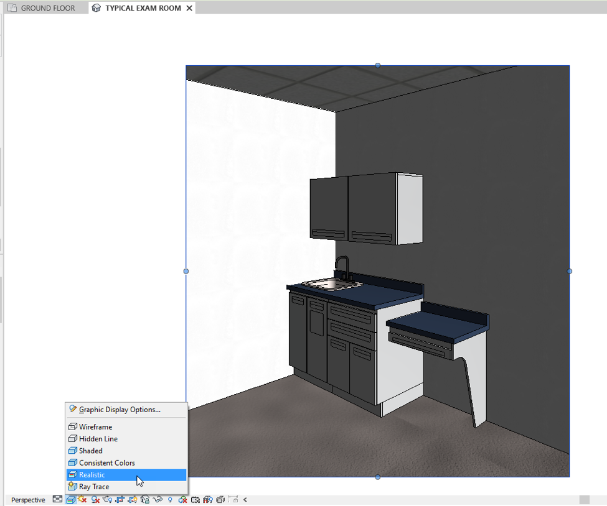607x506 pixels.
Task: Collapse the view control bar chevron
Action: 245,499
